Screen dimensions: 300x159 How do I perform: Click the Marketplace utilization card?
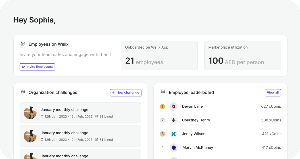coord(243,55)
